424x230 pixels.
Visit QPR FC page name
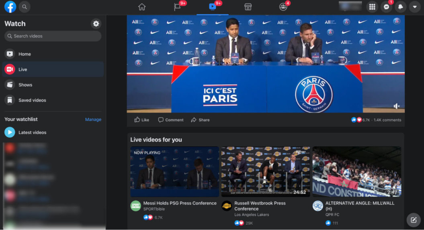(x=332, y=215)
